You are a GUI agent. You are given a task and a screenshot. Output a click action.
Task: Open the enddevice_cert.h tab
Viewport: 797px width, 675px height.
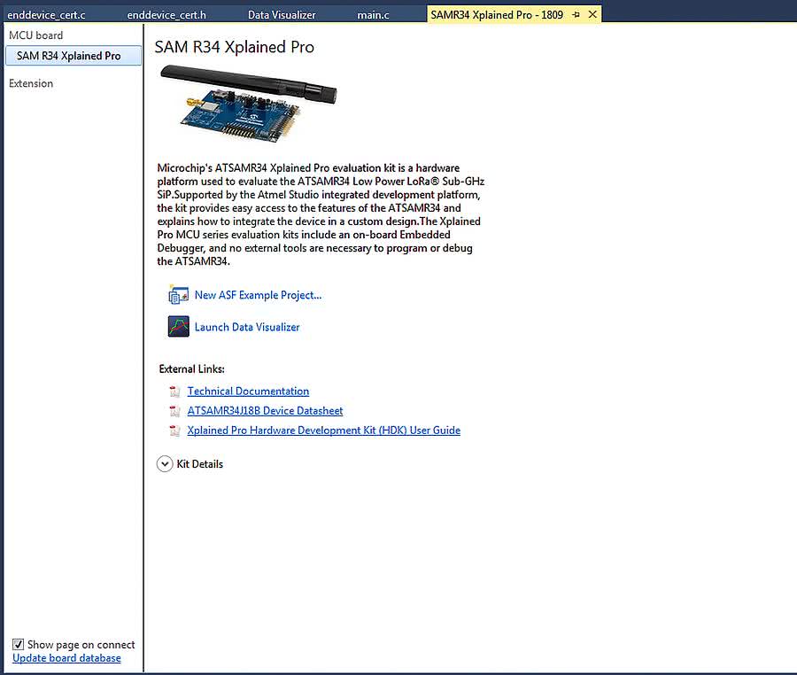tap(166, 15)
